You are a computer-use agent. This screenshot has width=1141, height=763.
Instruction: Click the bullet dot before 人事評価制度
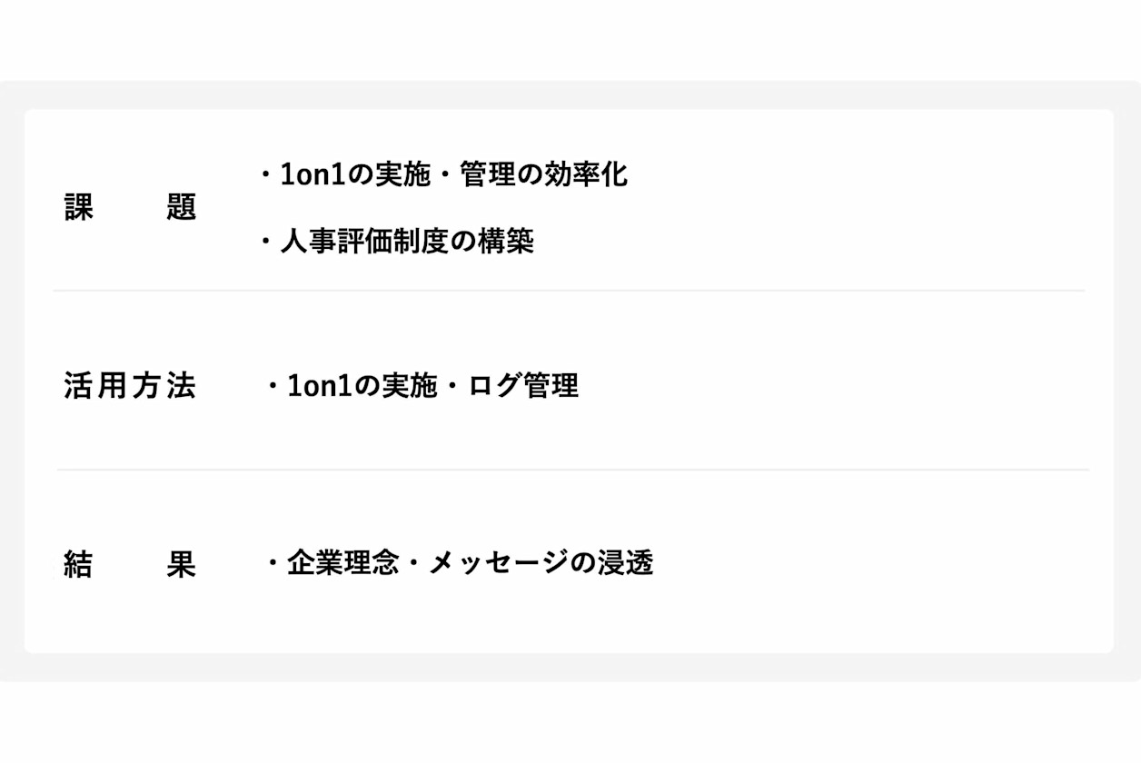pyautogui.click(x=265, y=242)
